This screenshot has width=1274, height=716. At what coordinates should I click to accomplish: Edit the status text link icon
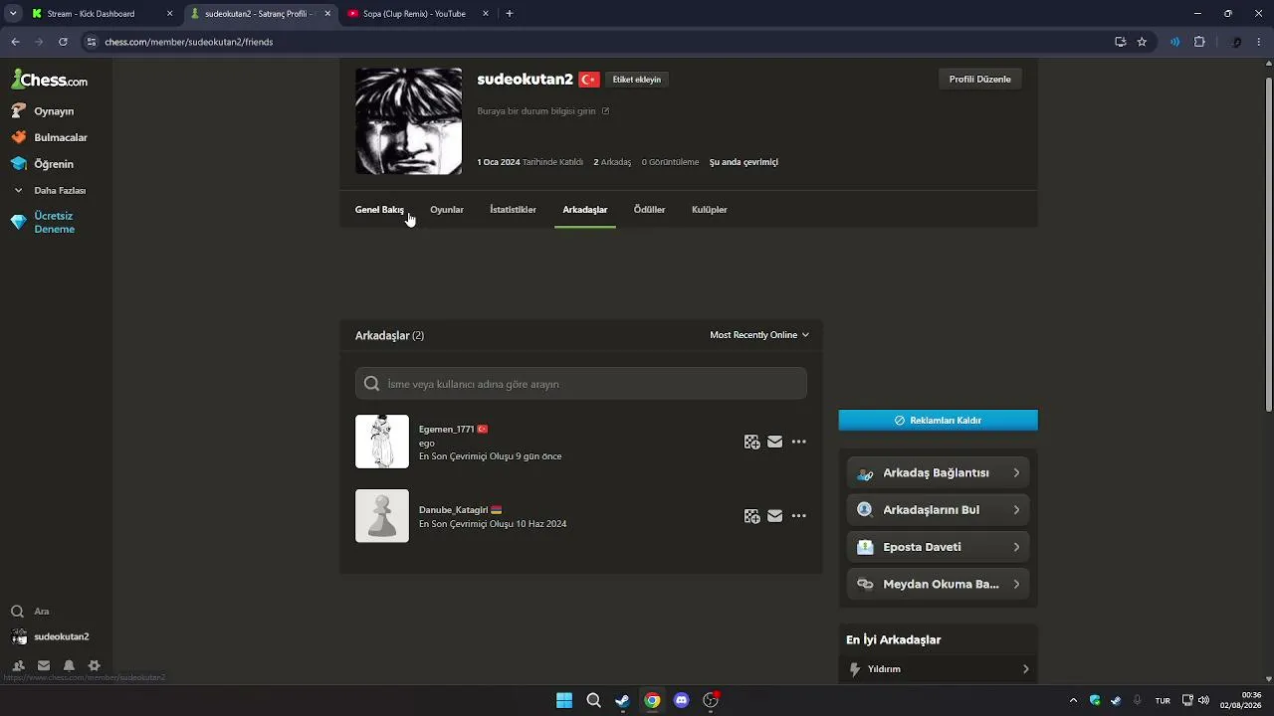(605, 111)
